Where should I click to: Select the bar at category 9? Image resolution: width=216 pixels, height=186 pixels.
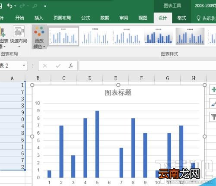pos(145,155)
